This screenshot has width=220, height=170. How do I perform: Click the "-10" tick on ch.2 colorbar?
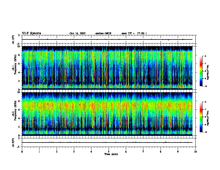tap(206, 132)
